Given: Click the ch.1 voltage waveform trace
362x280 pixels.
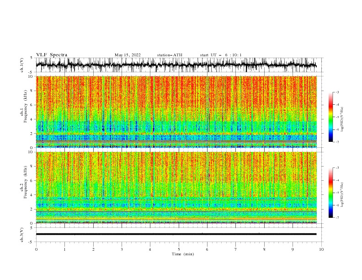Looking at the screenshot, I should (x=176, y=65).
